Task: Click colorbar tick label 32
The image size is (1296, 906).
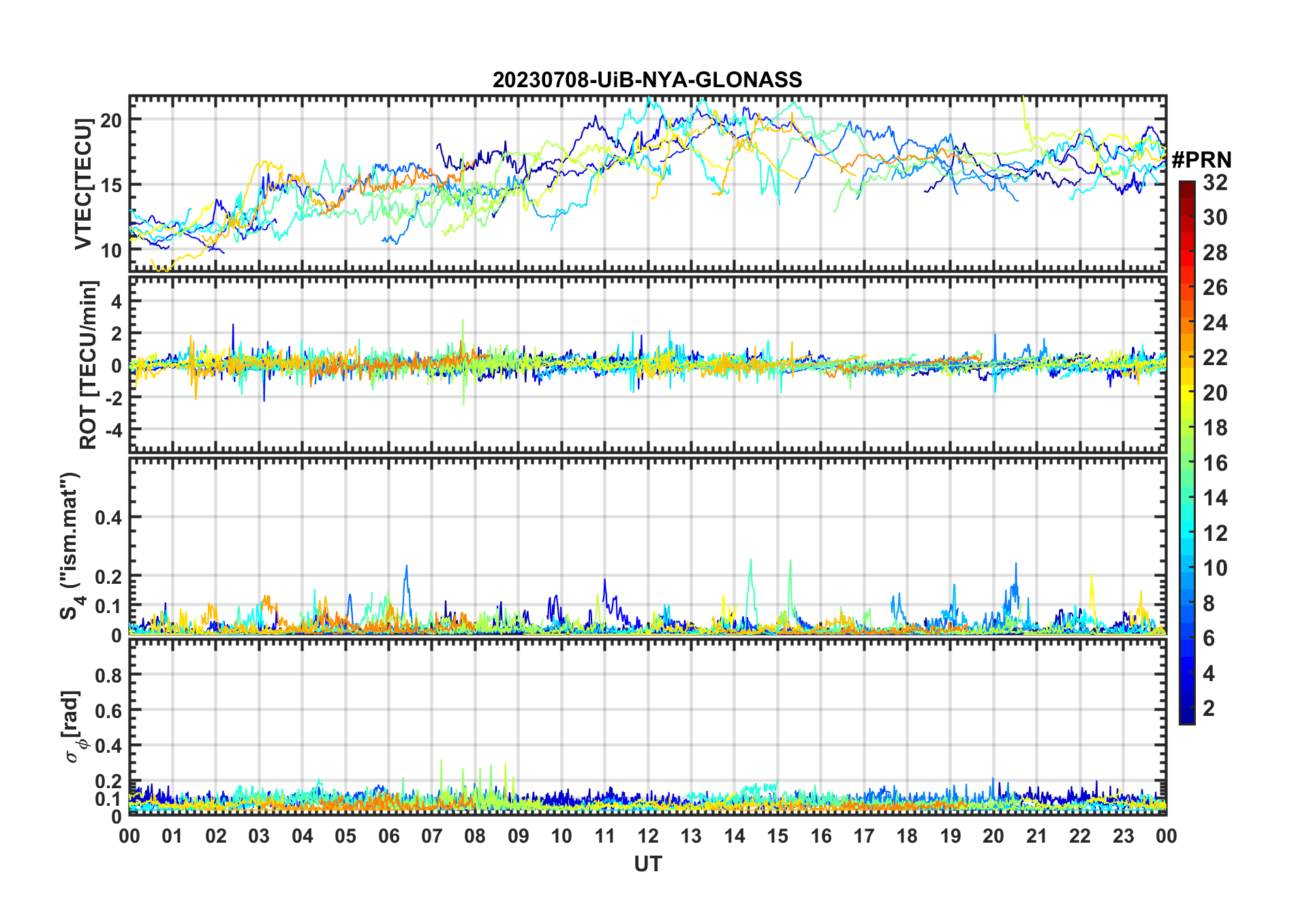Action: click(1215, 183)
